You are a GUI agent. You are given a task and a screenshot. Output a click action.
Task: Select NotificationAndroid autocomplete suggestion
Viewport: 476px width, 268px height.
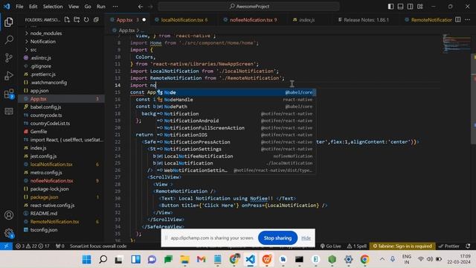pyautogui.click(x=236, y=121)
